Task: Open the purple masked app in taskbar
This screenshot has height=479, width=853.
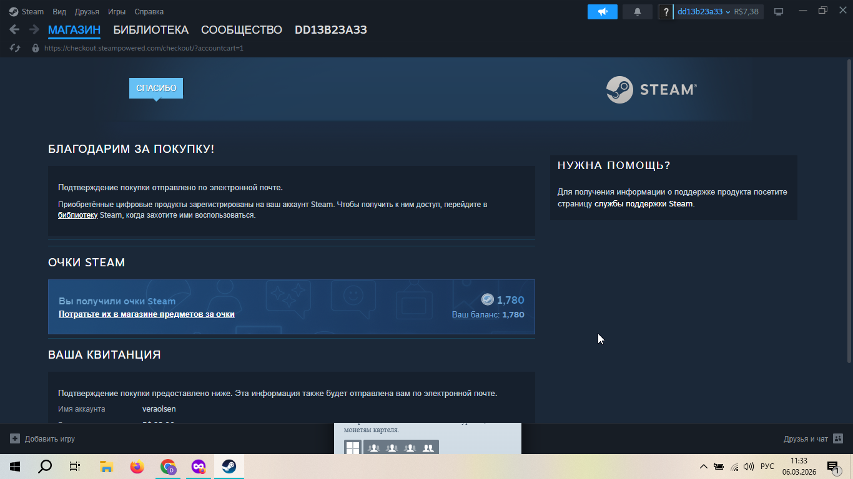Action: coord(199,467)
